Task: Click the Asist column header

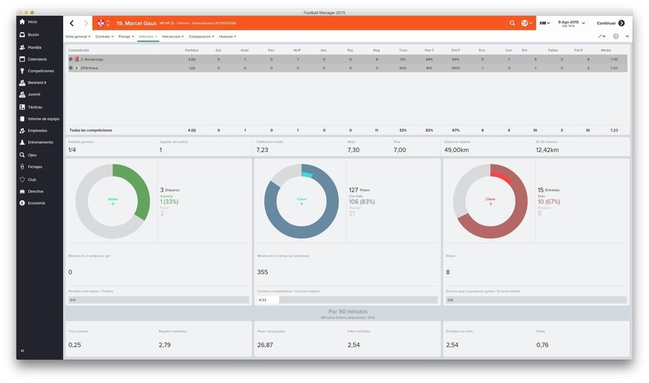Action: (245, 50)
